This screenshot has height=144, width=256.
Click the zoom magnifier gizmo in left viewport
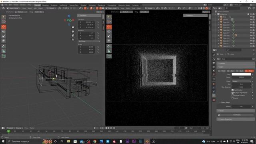tap(73, 28)
